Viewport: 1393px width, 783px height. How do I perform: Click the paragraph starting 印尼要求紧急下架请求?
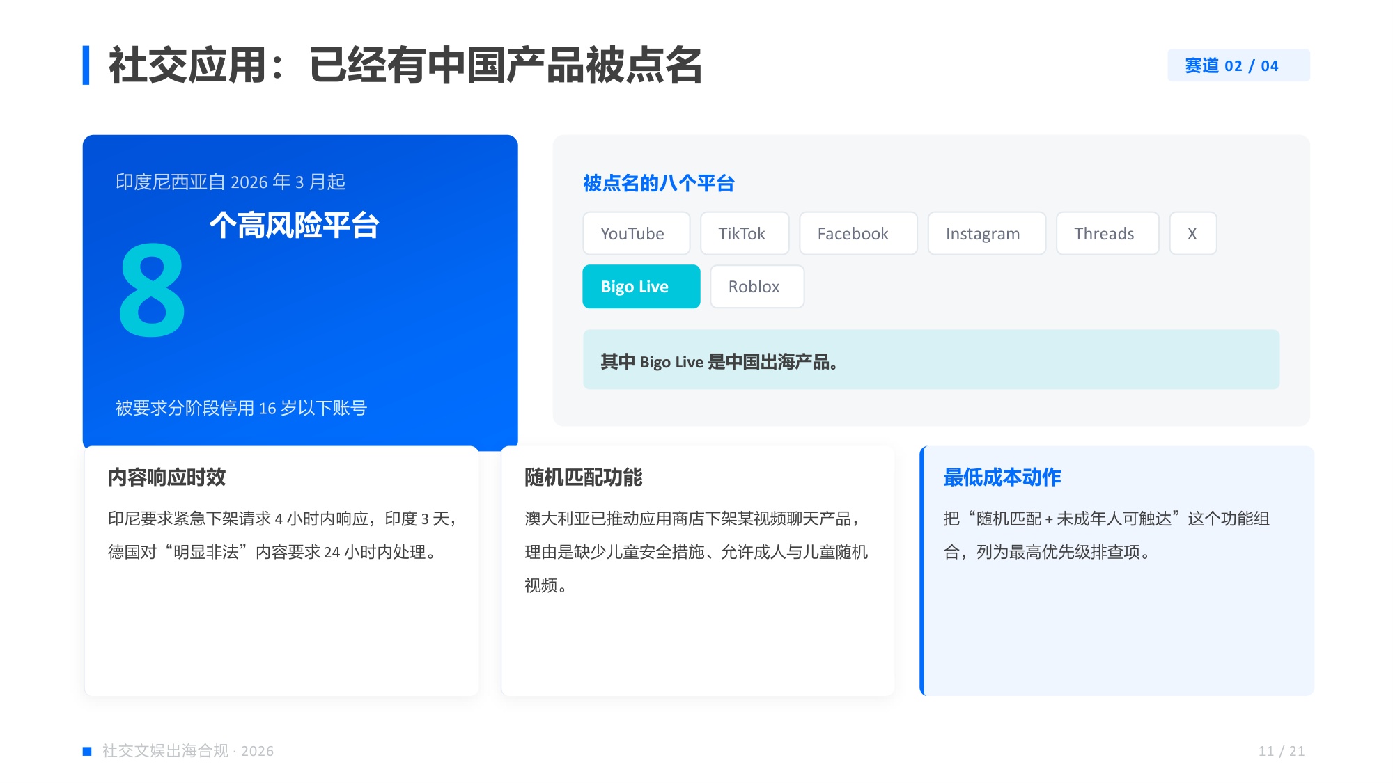click(x=281, y=535)
